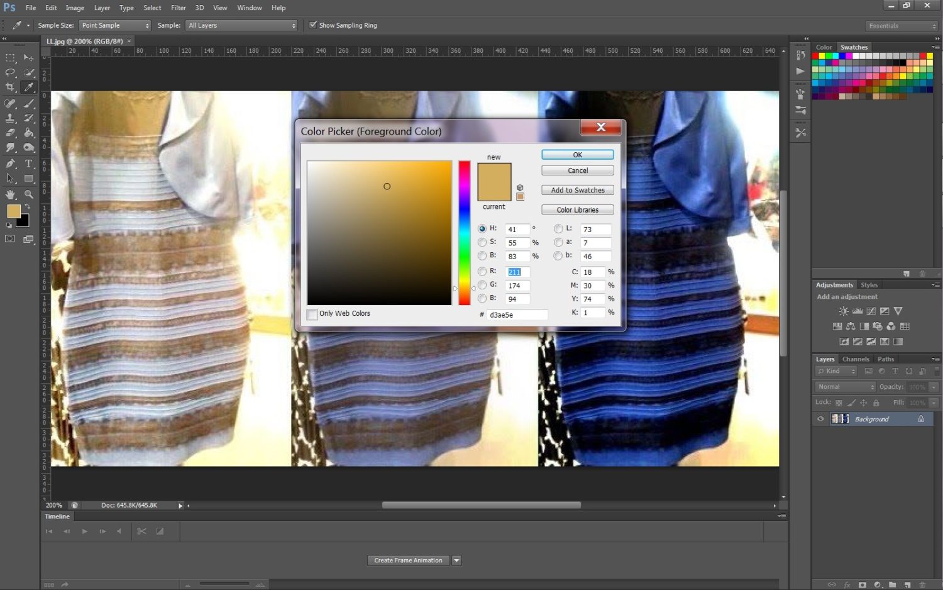Expand the Normal blend mode dropdown
Image resolution: width=943 pixels, height=590 pixels.
coord(845,387)
